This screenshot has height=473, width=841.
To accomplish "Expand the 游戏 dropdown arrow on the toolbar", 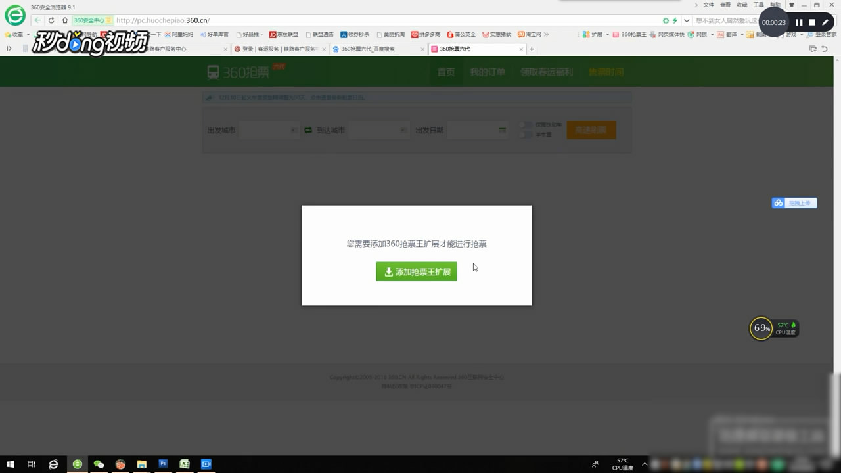I will point(802,34).
